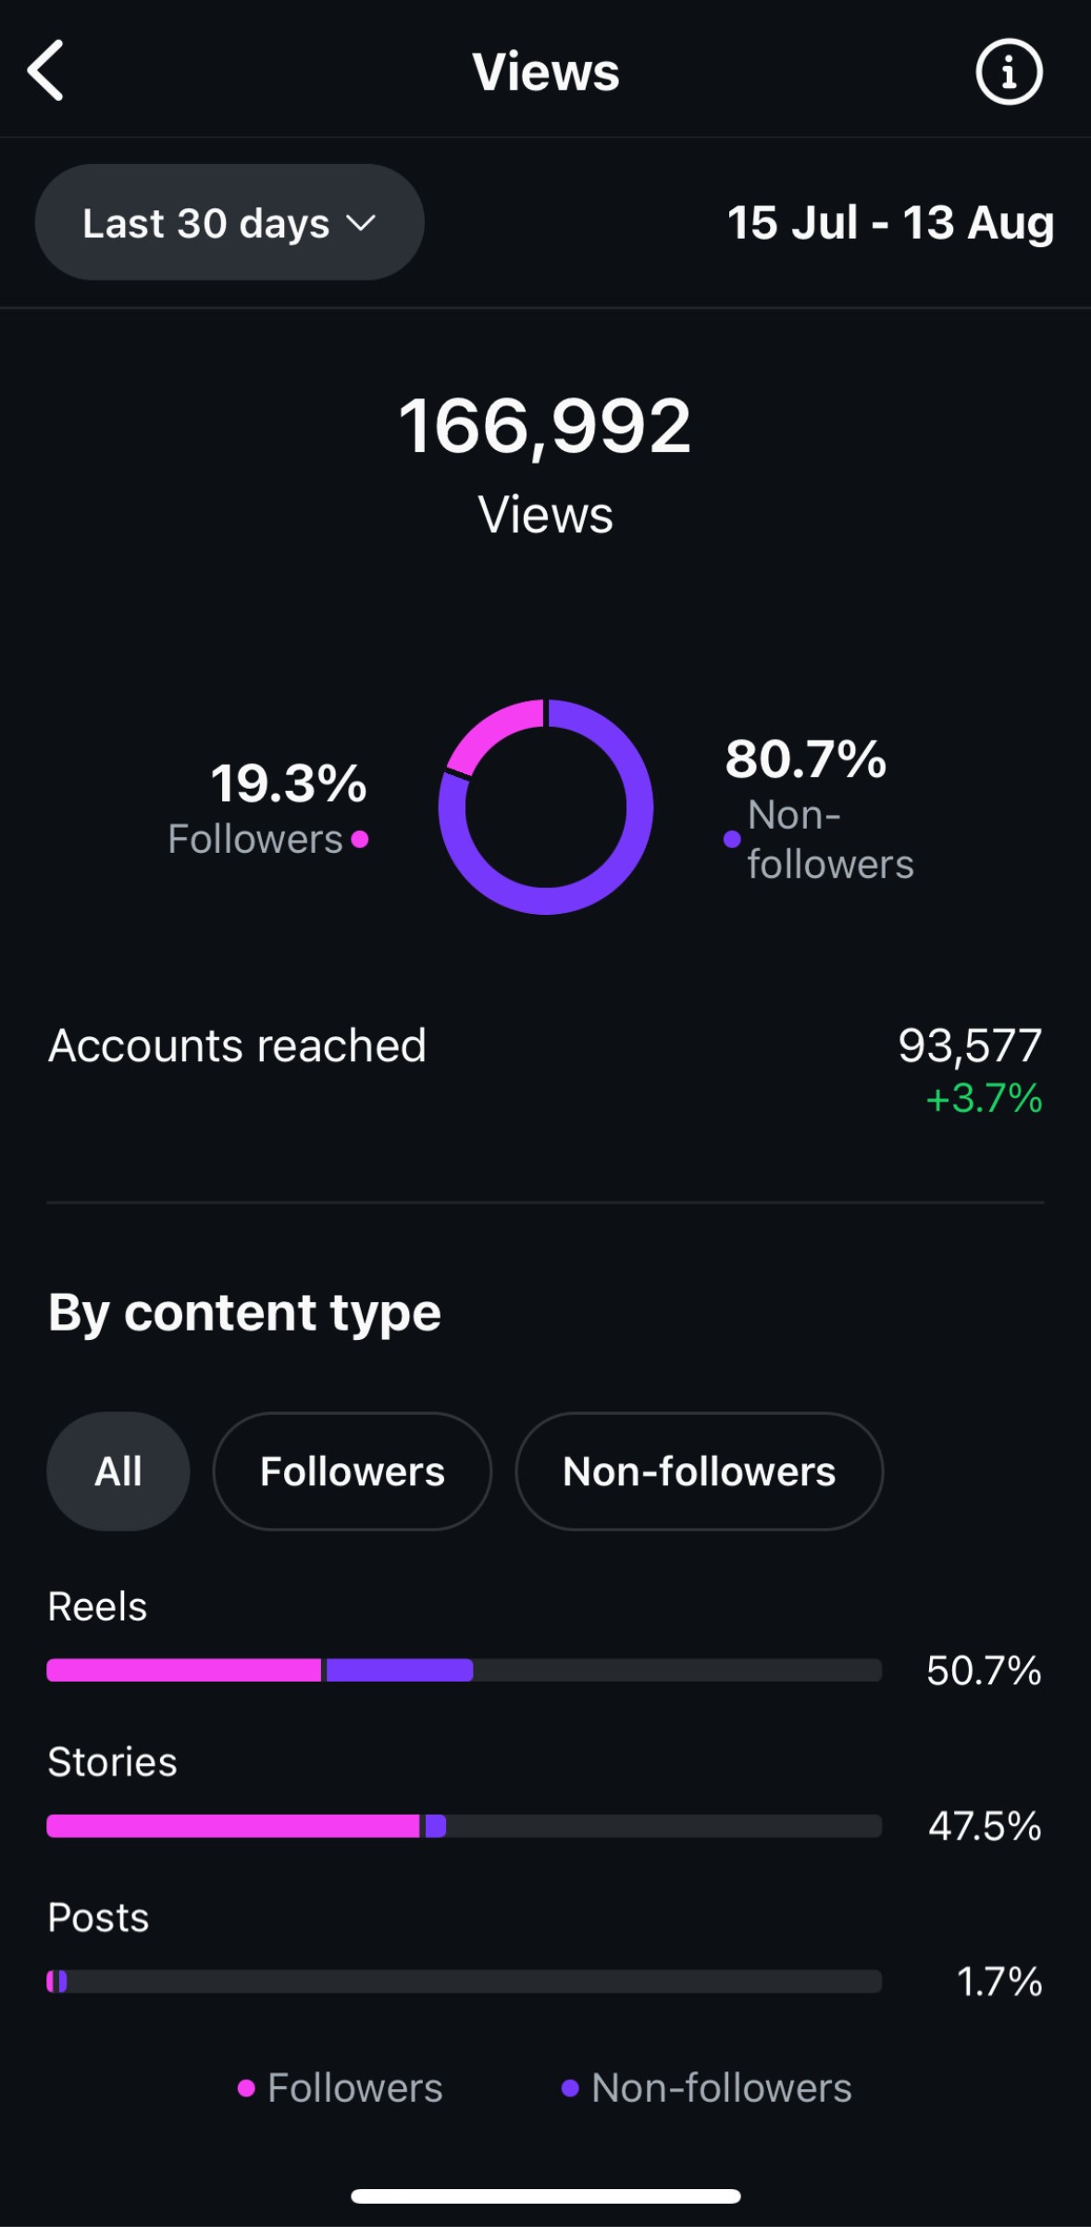Open the Views info icon

coord(1009,71)
